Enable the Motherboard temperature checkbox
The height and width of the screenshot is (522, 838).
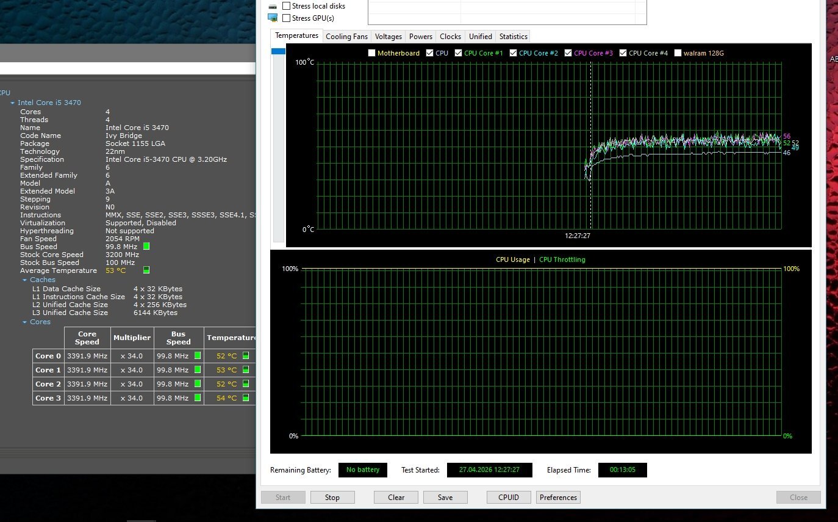point(371,53)
